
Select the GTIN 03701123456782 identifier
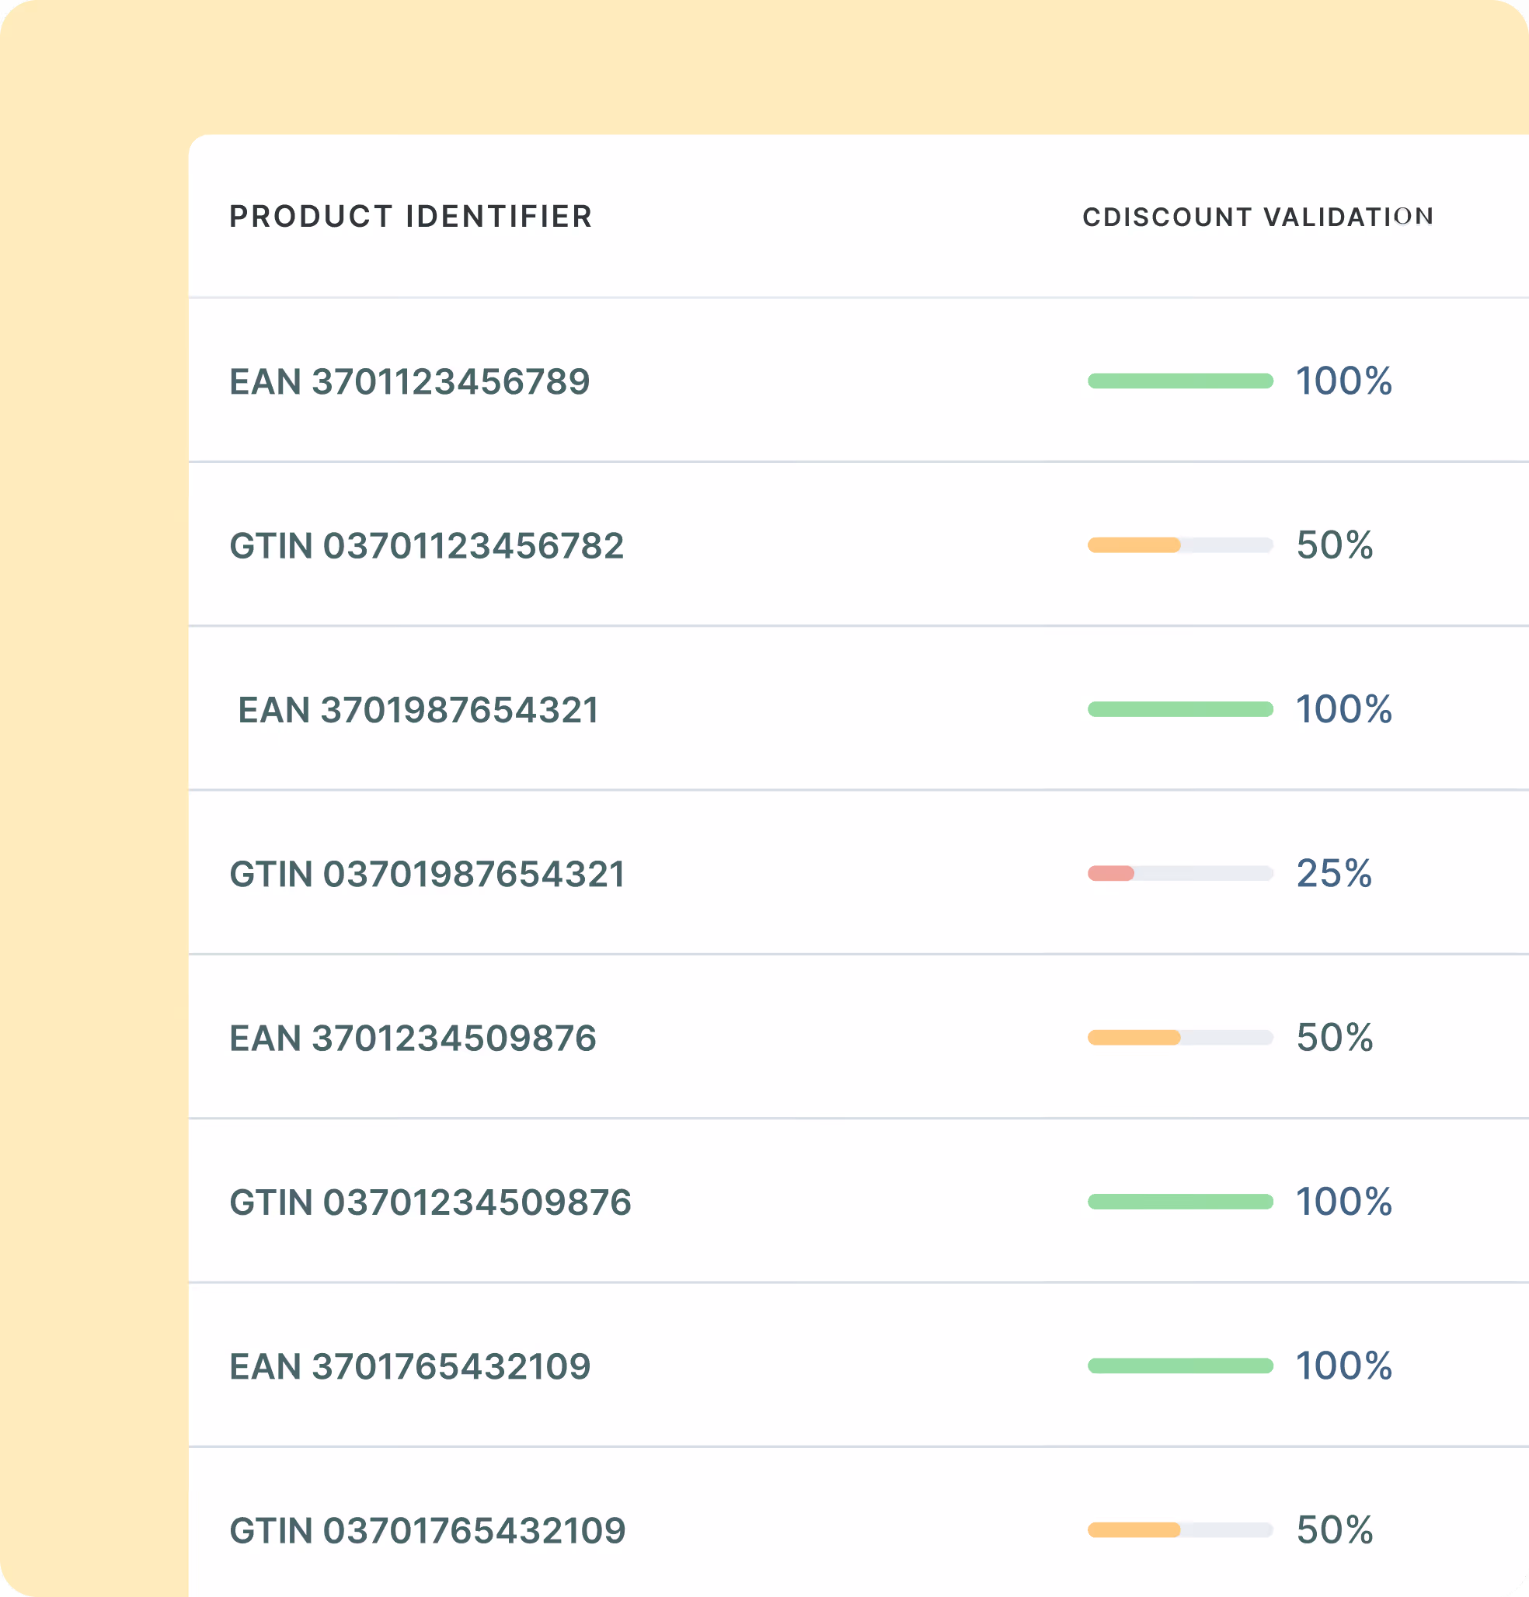coord(427,546)
